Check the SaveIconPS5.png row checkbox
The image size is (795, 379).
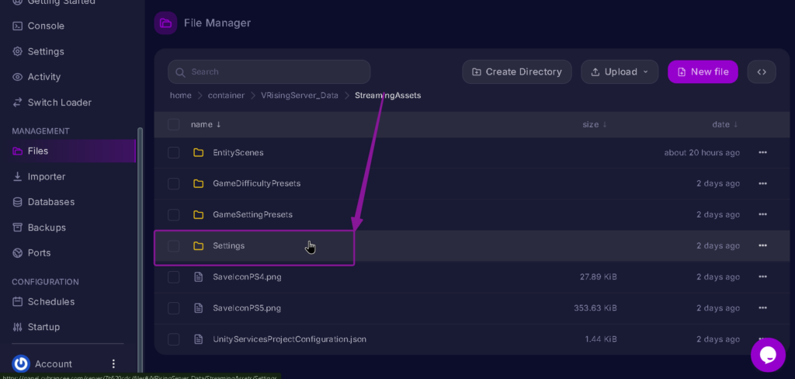pyautogui.click(x=173, y=308)
